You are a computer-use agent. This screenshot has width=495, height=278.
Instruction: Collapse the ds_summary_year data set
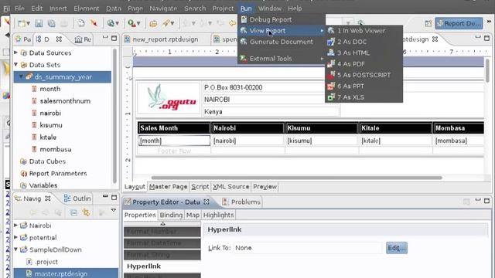(22, 76)
